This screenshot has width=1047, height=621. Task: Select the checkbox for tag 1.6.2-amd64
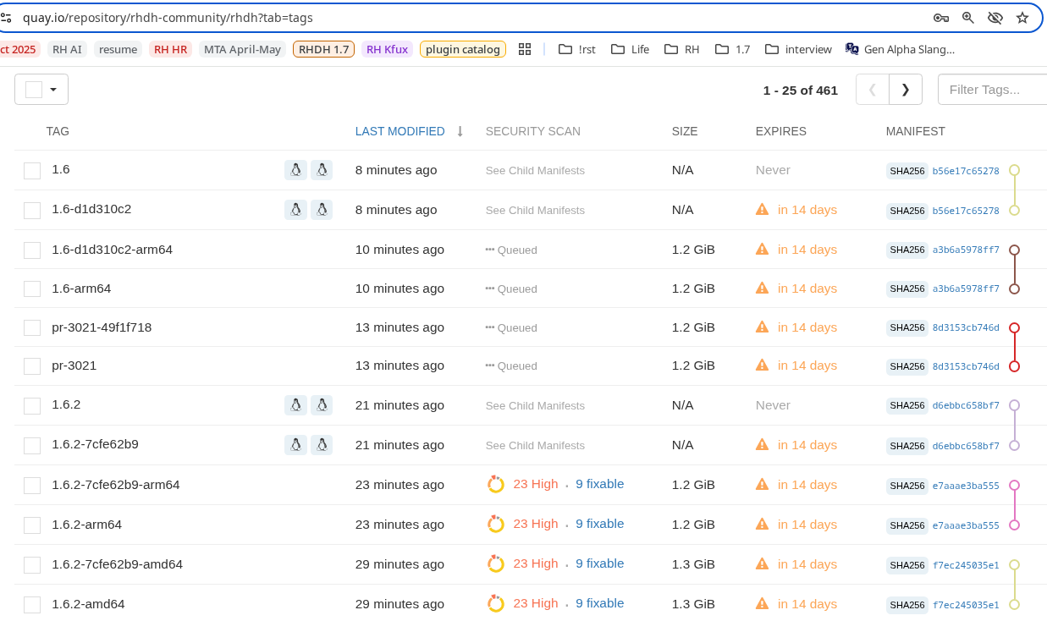32,605
